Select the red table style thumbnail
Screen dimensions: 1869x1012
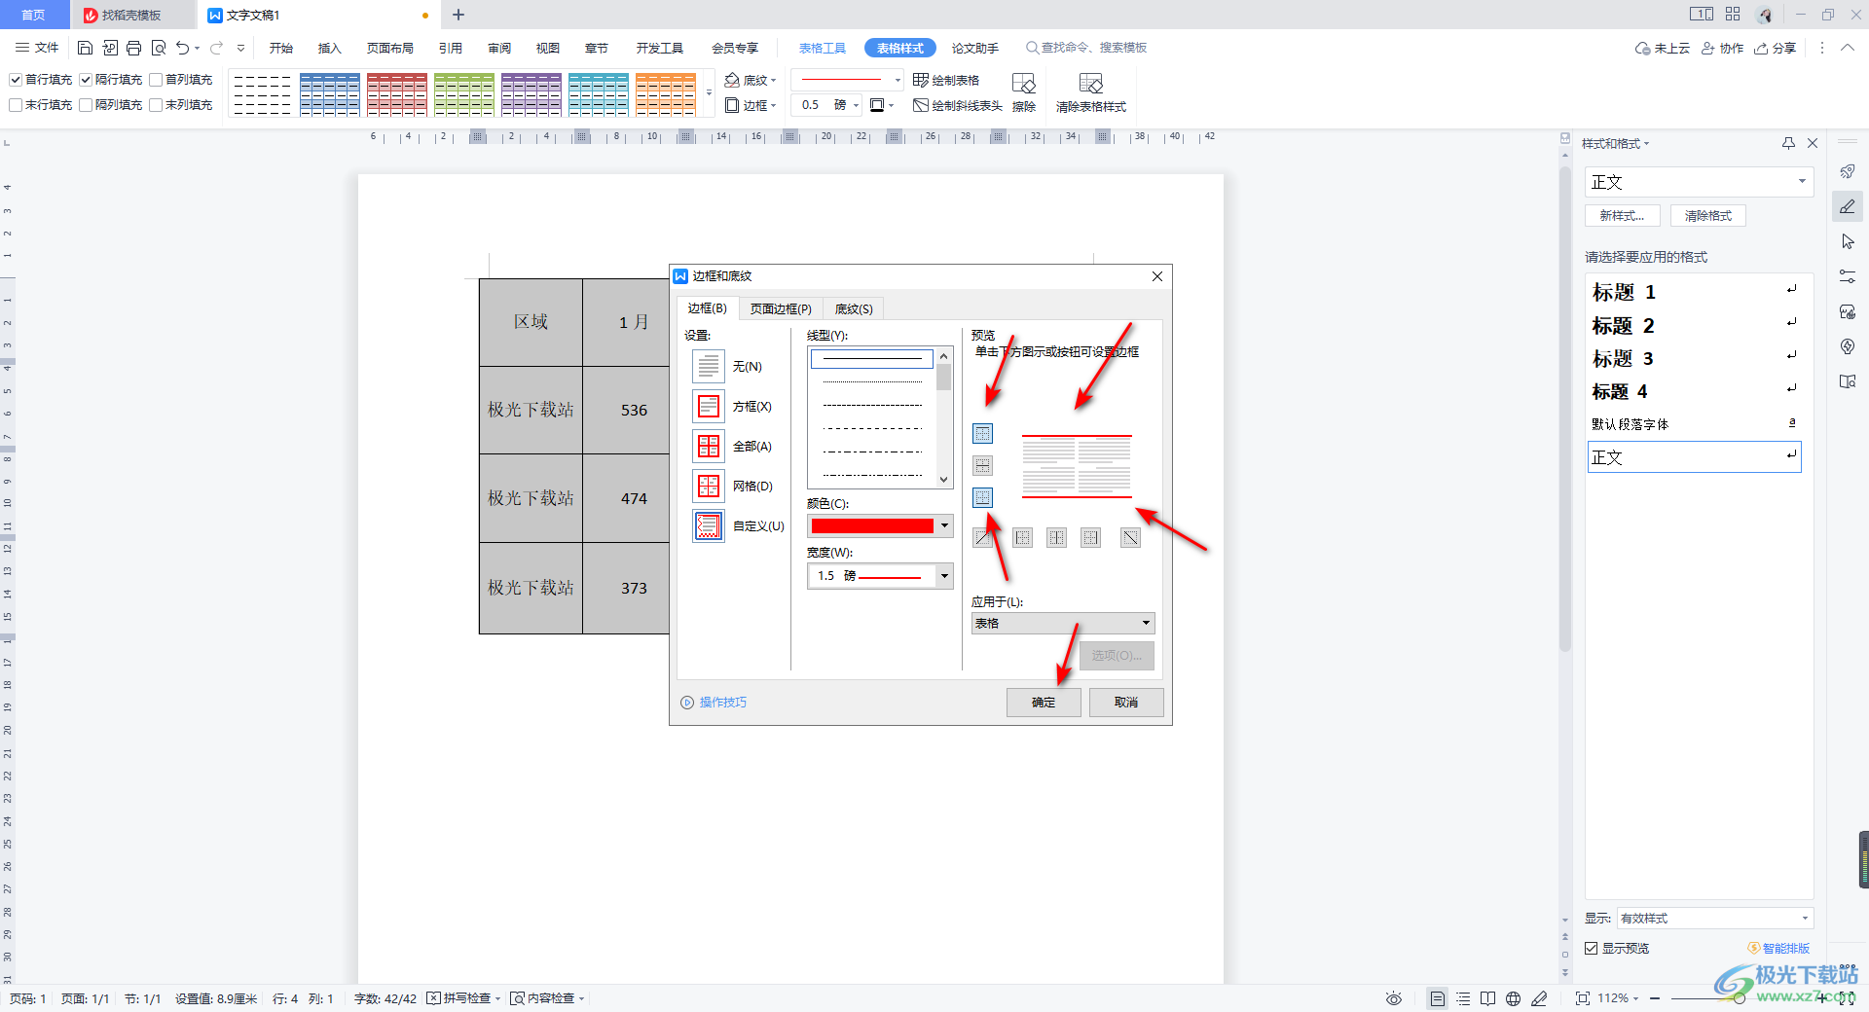point(397,93)
